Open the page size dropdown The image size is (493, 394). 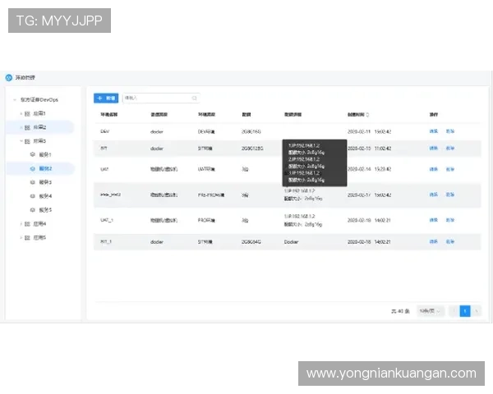[x=431, y=311]
